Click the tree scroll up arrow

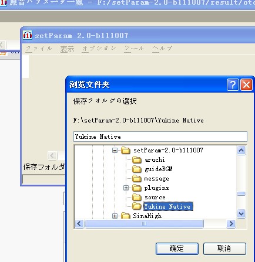tap(241, 151)
